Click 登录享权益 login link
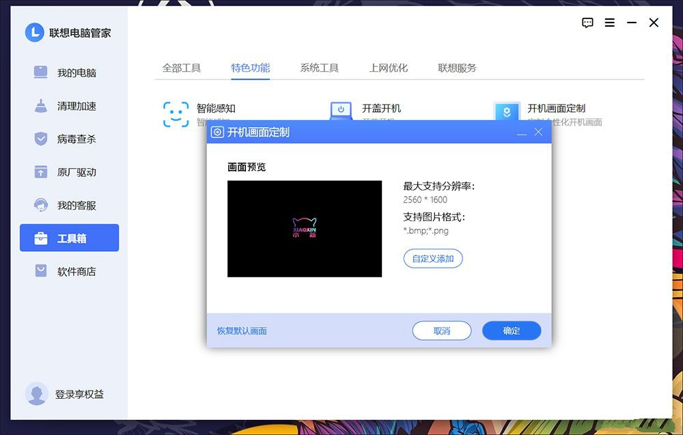 click(79, 394)
